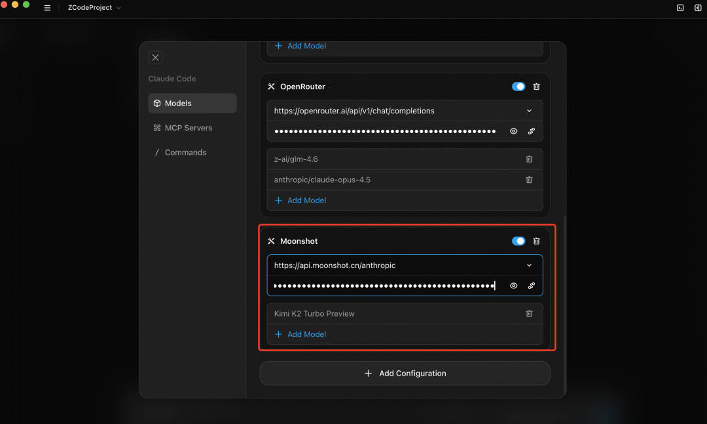707x424 pixels.
Task: Click the Moonshot configuration title
Action: pos(299,241)
